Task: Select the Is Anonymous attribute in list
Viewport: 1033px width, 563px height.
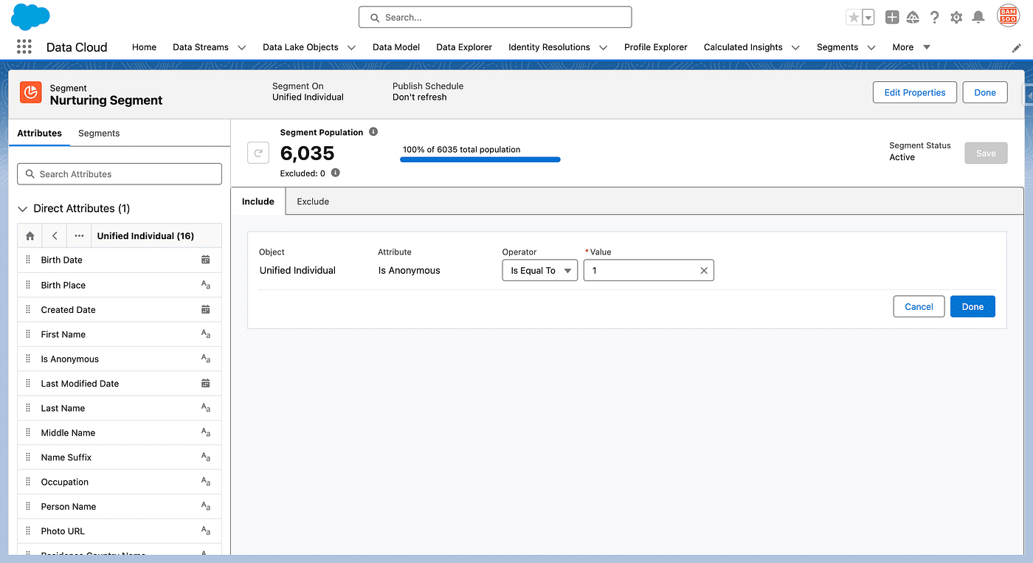Action: coord(70,359)
